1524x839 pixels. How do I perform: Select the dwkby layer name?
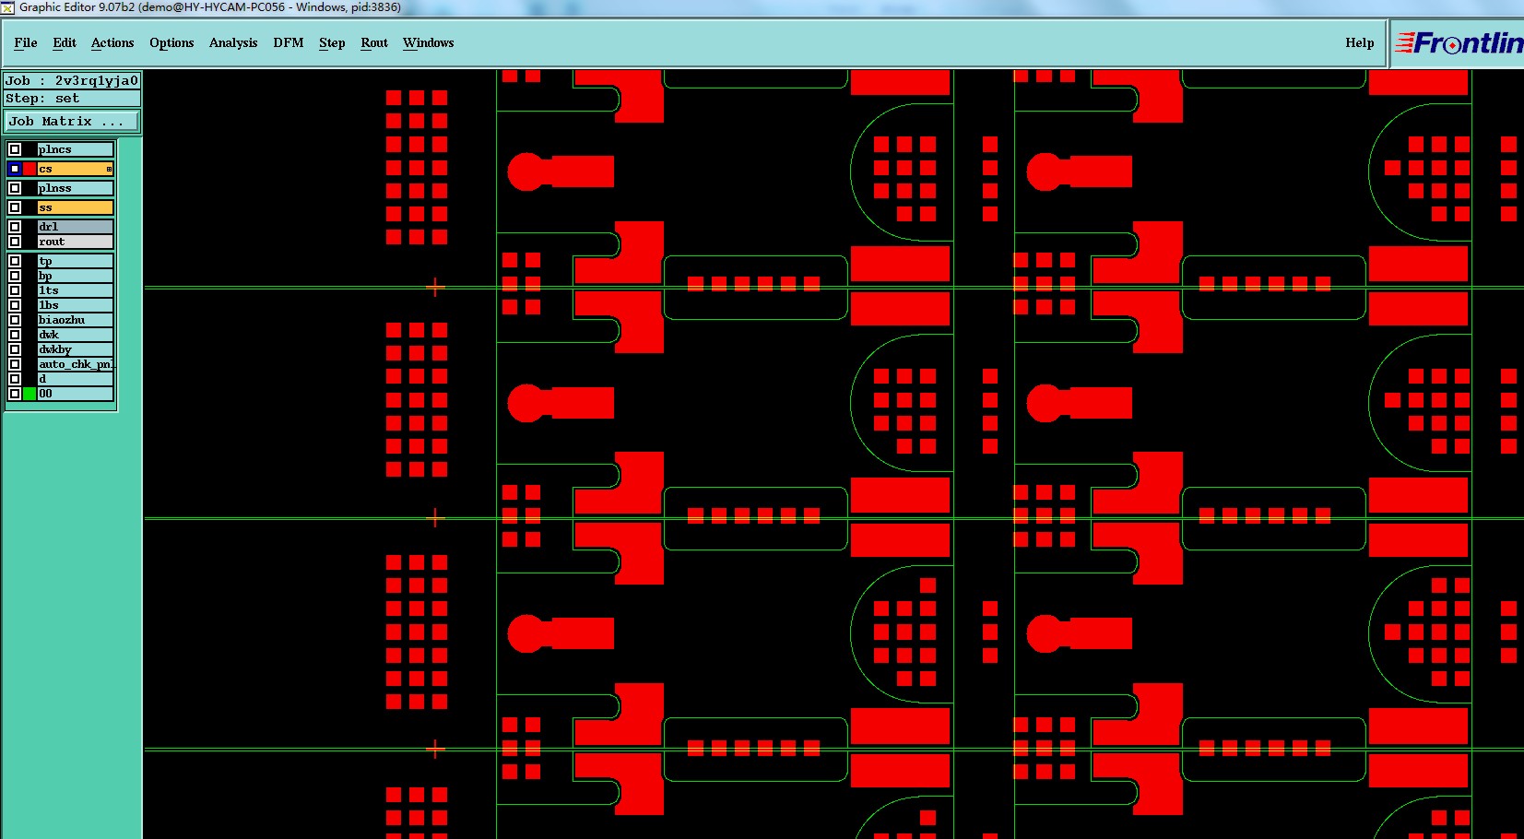pyautogui.click(x=75, y=349)
